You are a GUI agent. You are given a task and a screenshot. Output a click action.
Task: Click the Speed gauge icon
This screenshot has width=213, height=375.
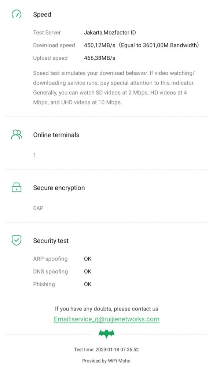[16, 14]
